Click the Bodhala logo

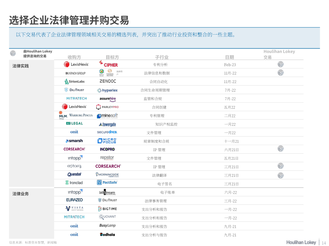tap(107, 235)
